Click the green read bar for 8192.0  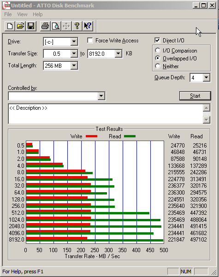click(x=95, y=241)
